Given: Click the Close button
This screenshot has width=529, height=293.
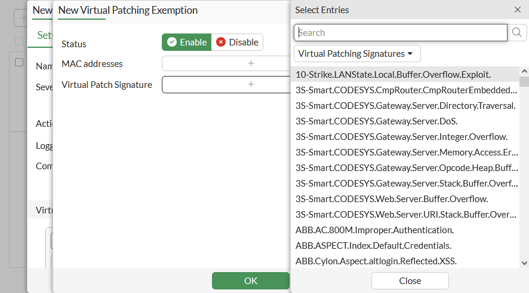Looking at the screenshot, I should pos(410,281).
